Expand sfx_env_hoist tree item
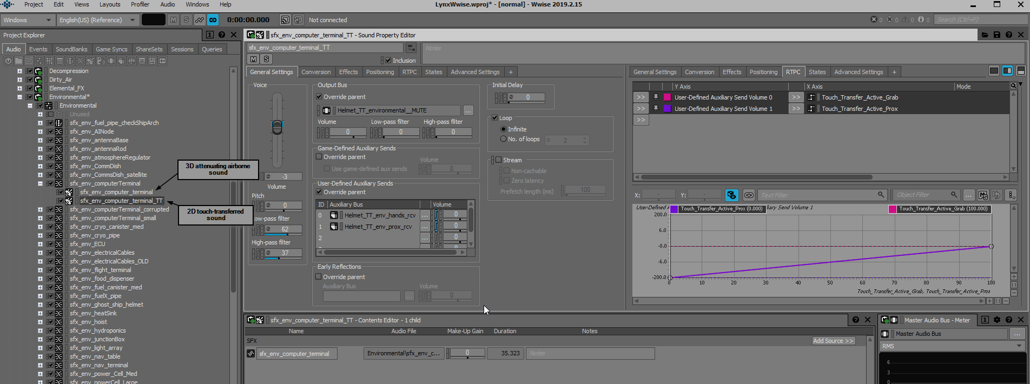 tap(40, 322)
